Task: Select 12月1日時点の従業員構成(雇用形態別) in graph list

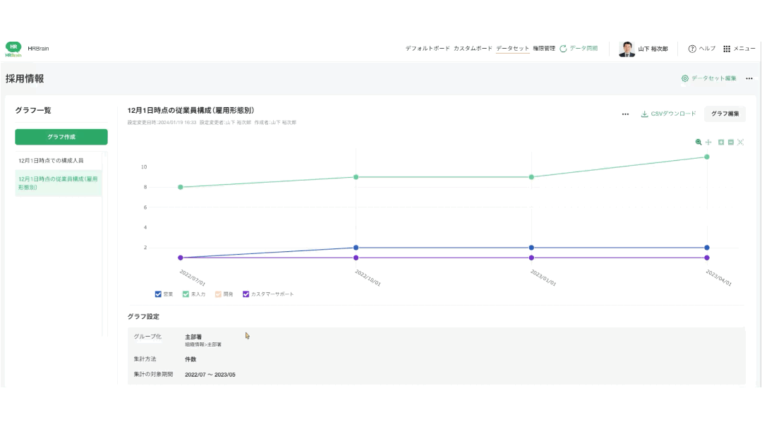Action: click(59, 183)
